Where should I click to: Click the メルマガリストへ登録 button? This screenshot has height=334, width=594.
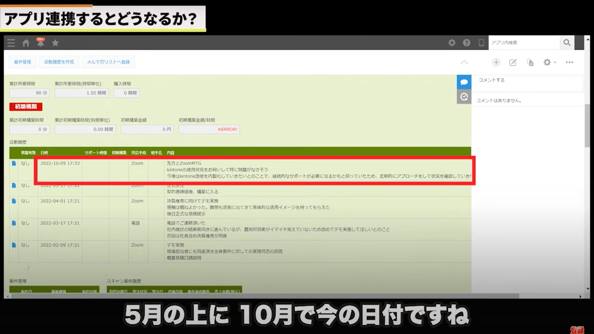pos(108,62)
